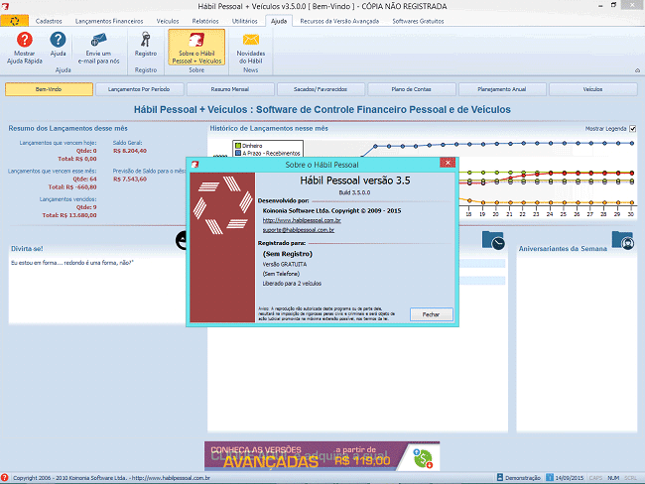Click the Demonstração status icon
Screen dimensions: 645x484
pos(500,477)
